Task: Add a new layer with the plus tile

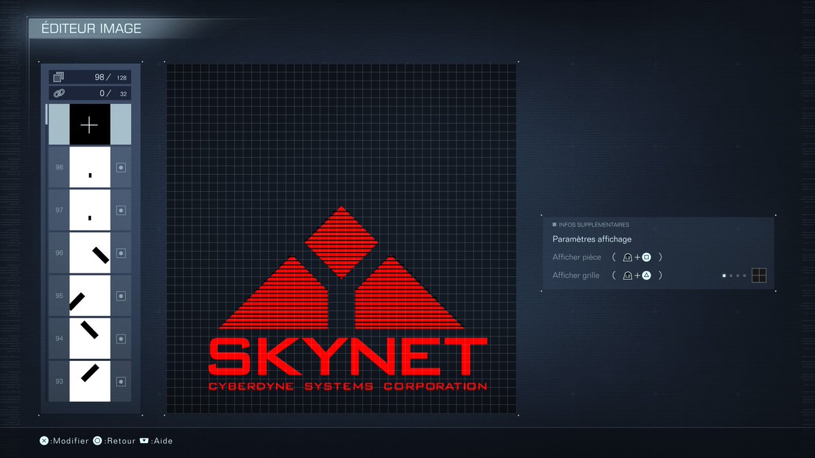Action: point(90,124)
